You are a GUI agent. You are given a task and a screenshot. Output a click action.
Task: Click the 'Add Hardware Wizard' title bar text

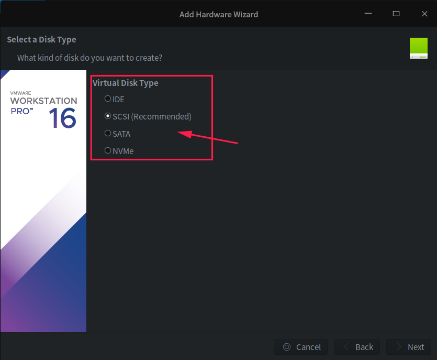pyautogui.click(x=219, y=14)
